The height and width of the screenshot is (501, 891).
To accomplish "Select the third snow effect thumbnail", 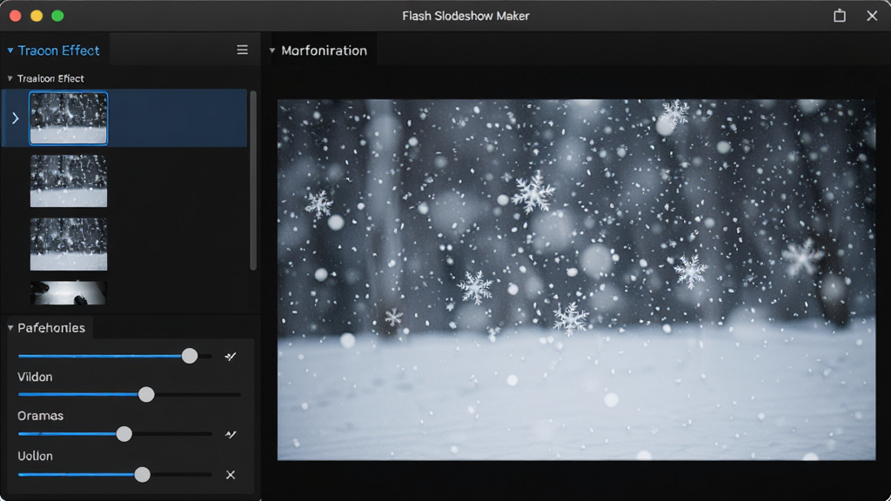I will [x=68, y=244].
